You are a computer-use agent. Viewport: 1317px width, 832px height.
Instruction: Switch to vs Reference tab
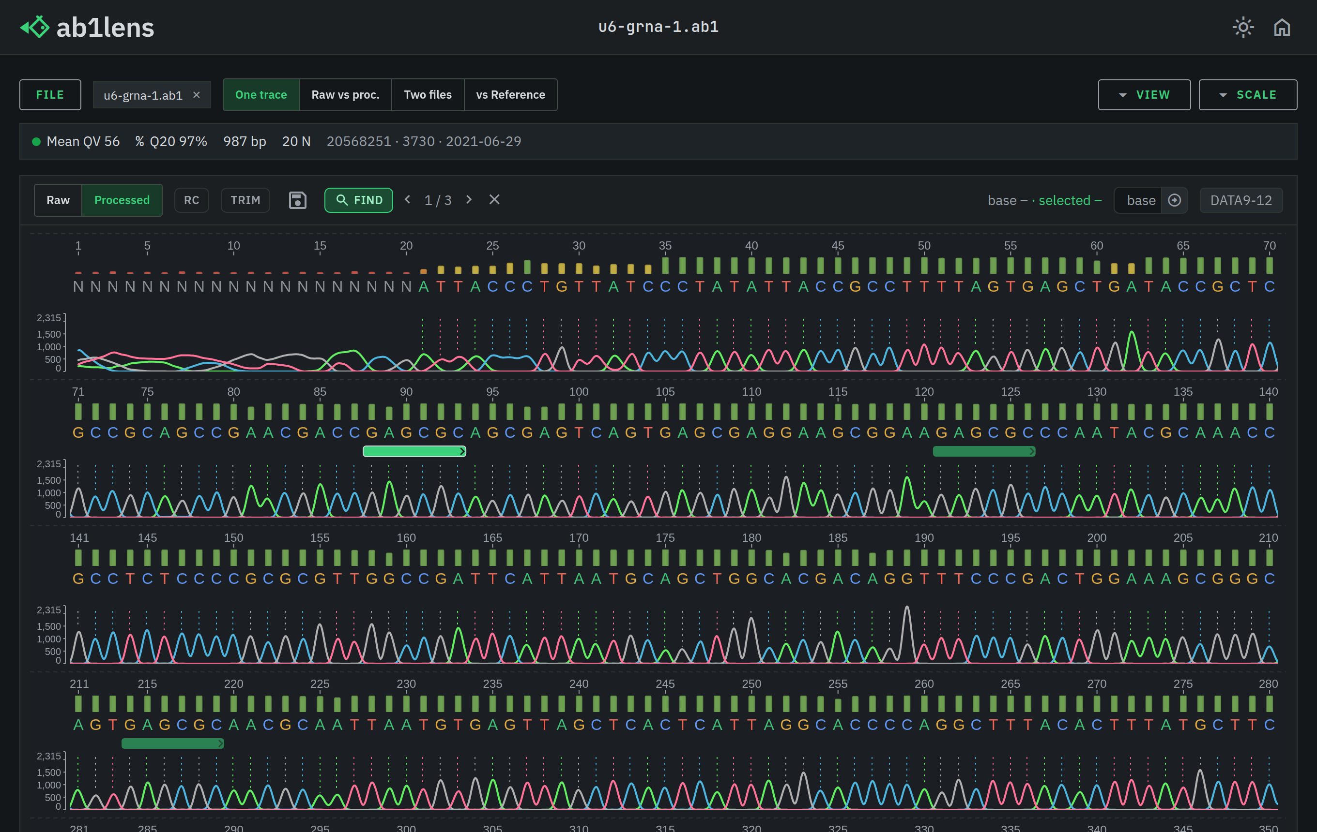point(511,94)
